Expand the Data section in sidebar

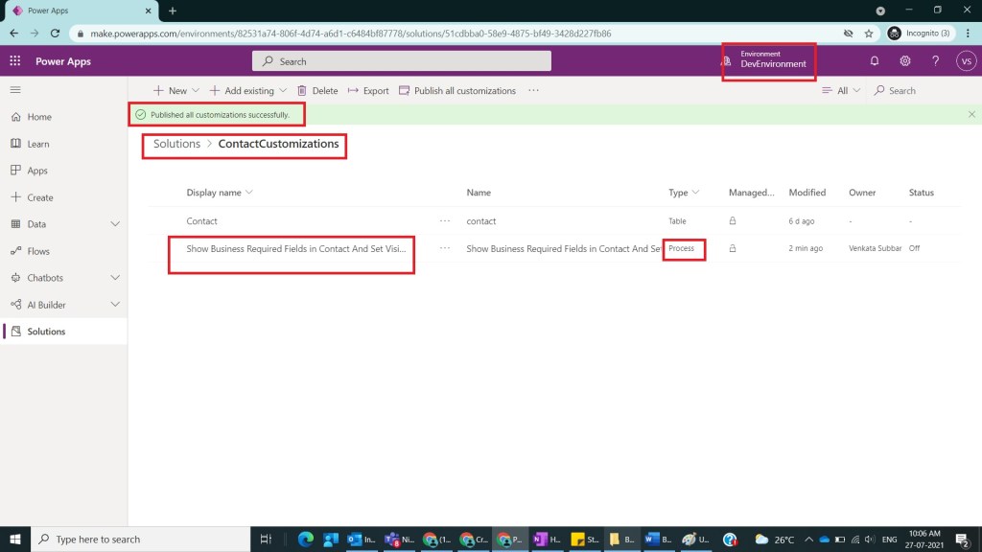coord(115,224)
